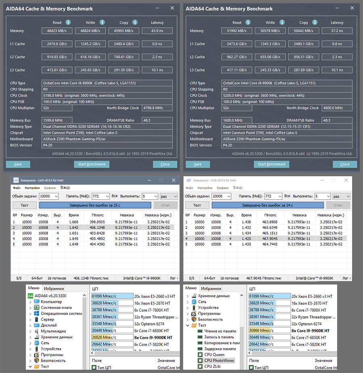Click Лог button in left LinX status bar
The height and width of the screenshot is (373, 363).
tap(174, 278)
